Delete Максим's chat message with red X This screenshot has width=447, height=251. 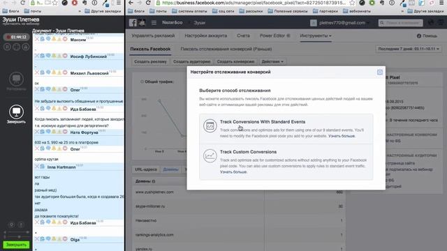[37, 39]
